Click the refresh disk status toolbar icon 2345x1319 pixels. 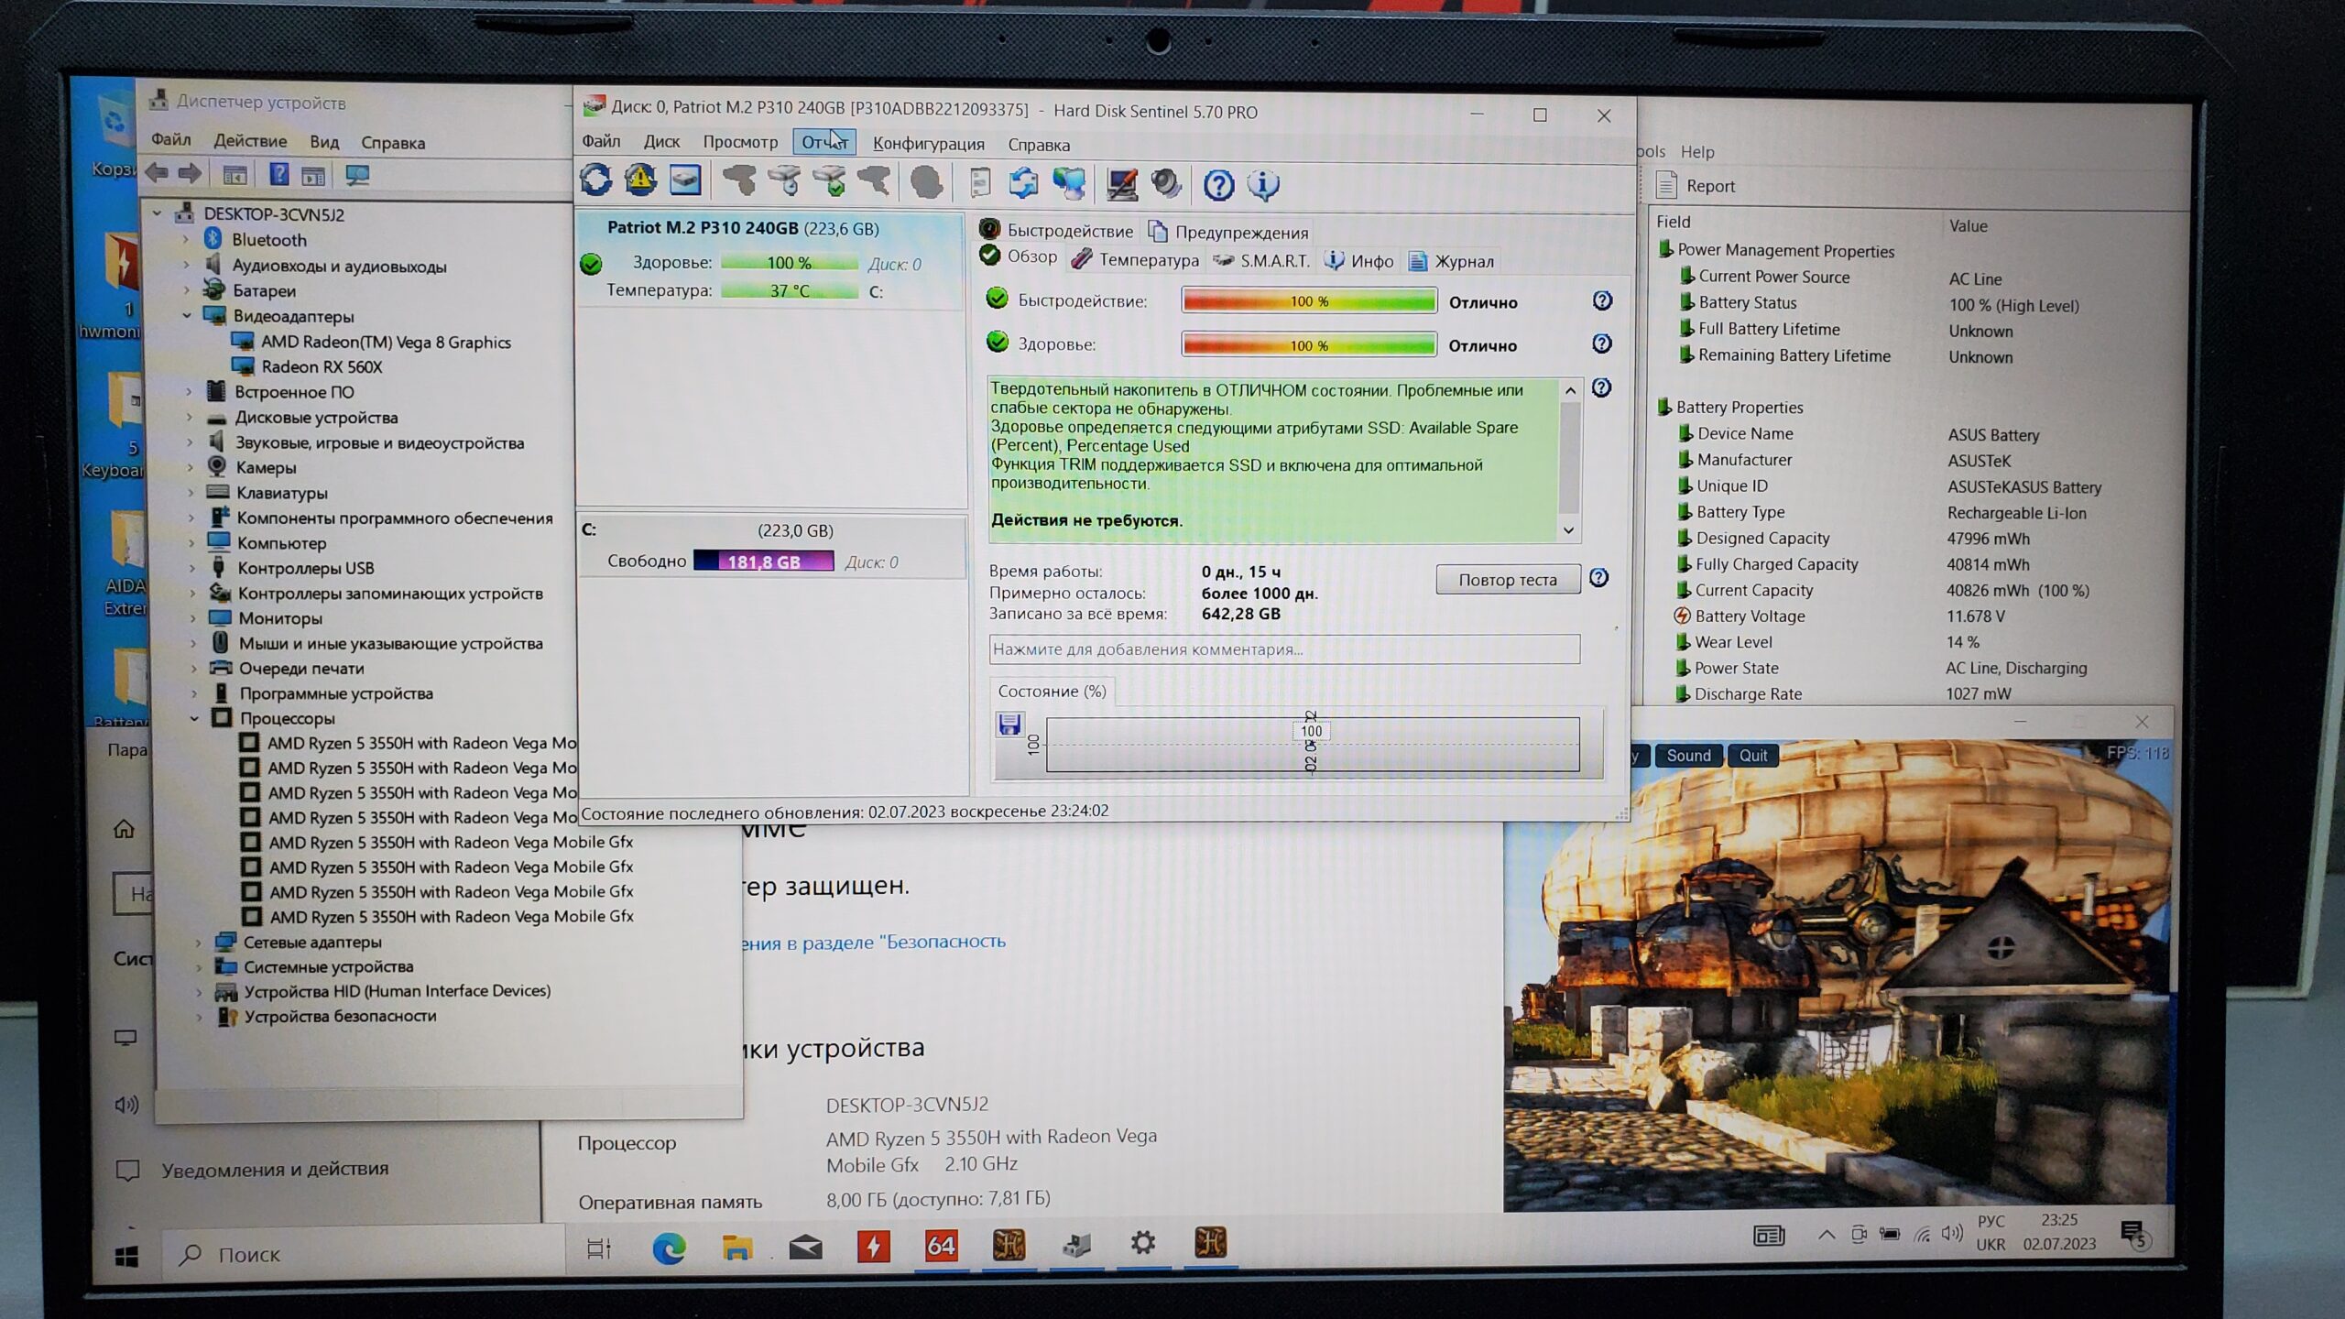click(596, 180)
